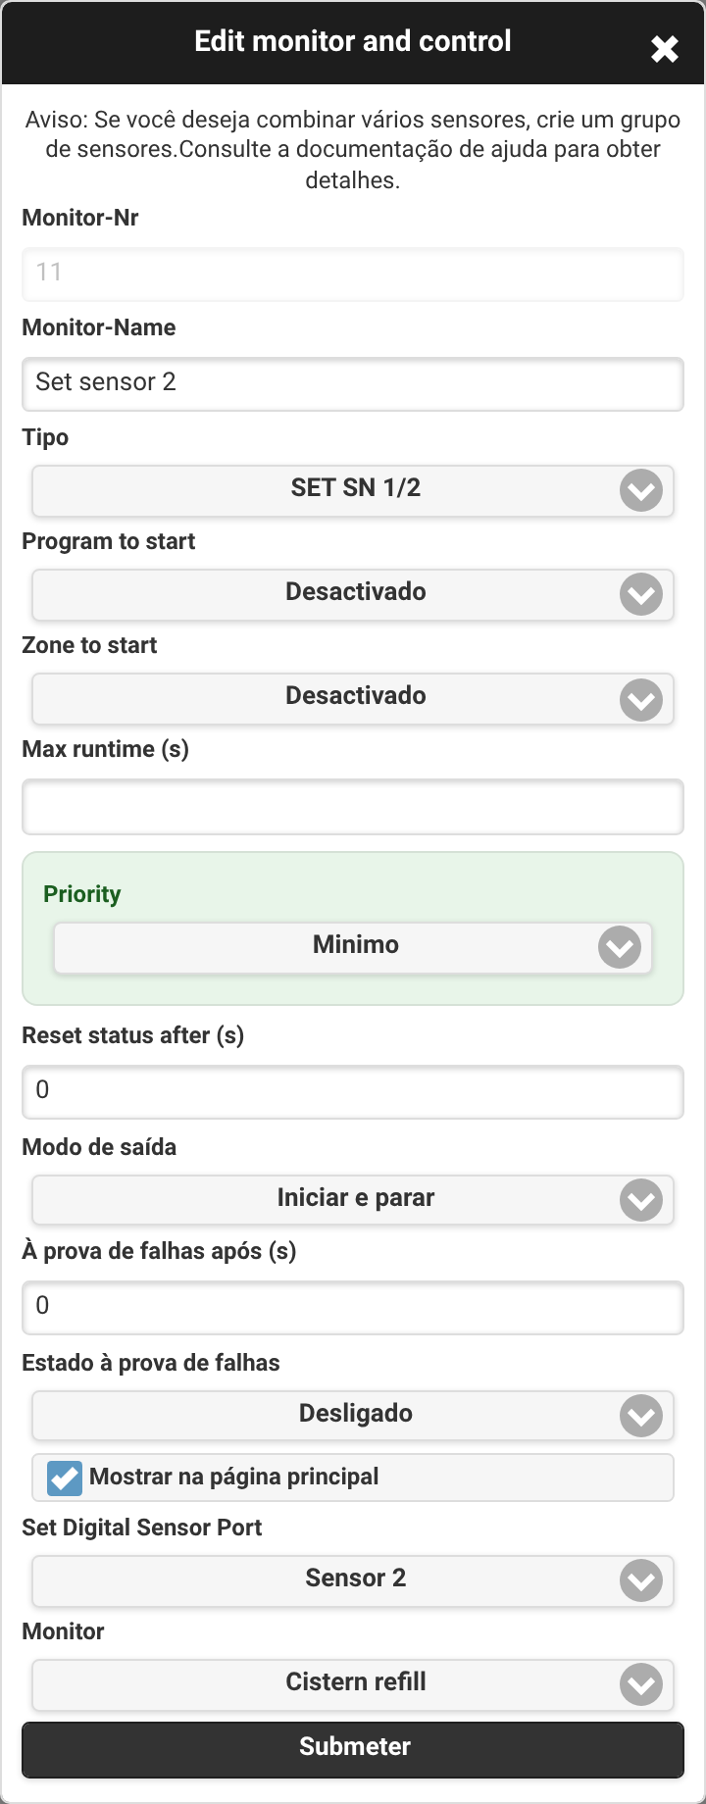Image resolution: width=706 pixels, height=1804 pixels.
Task: Click Estado à prova de falhas arrow icon
Action: 641,1416
